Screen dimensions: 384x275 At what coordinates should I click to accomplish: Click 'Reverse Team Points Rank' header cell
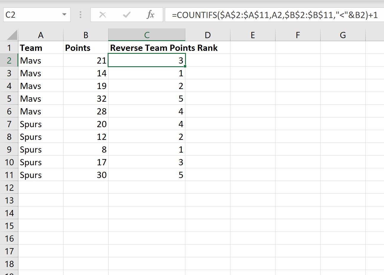point(147,48)
